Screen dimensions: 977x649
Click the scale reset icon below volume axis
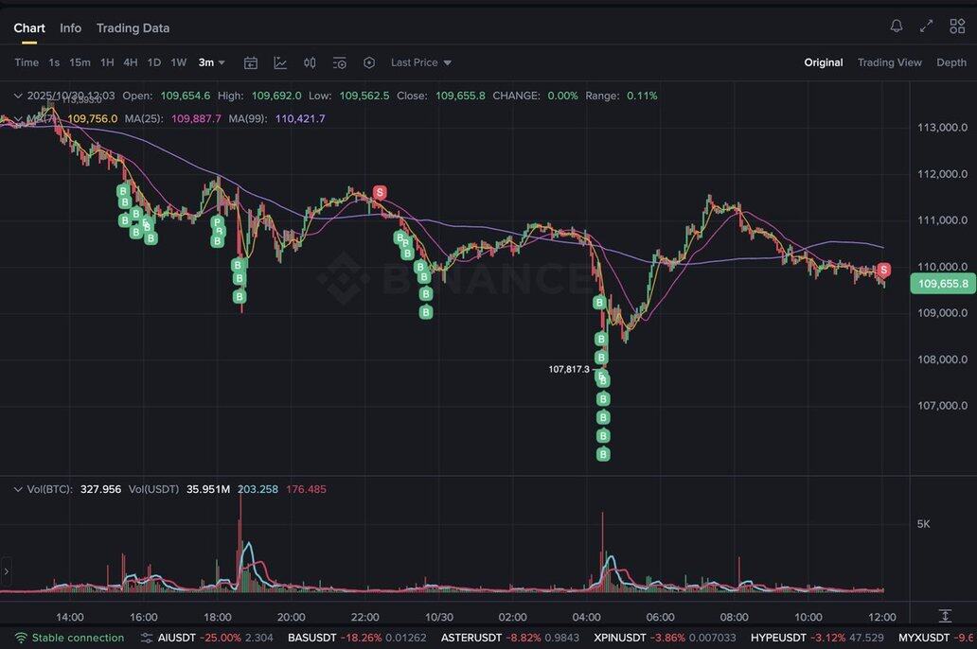pyautogui.click(x=944, y=616)
